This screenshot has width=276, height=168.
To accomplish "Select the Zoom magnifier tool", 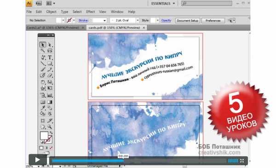I will pyautogui.click(x=50, y=127).
